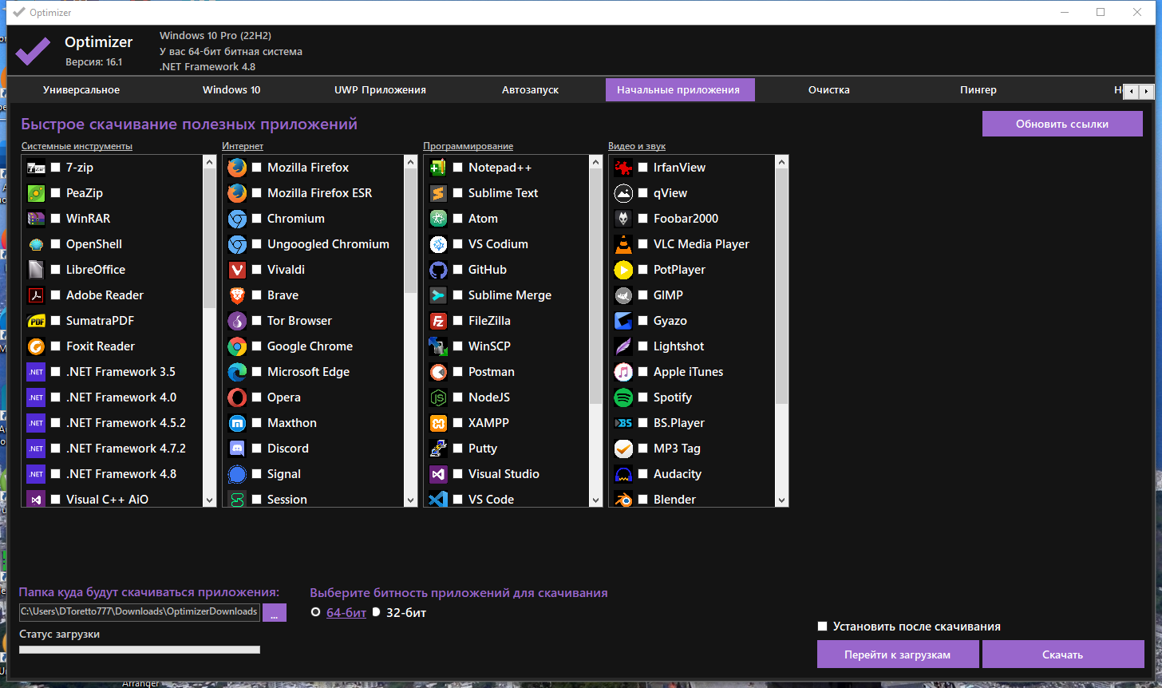The image size is (1162, 688).
Task: Click up arrow of Интернет list scrollbar
Action: click(411, 162)
